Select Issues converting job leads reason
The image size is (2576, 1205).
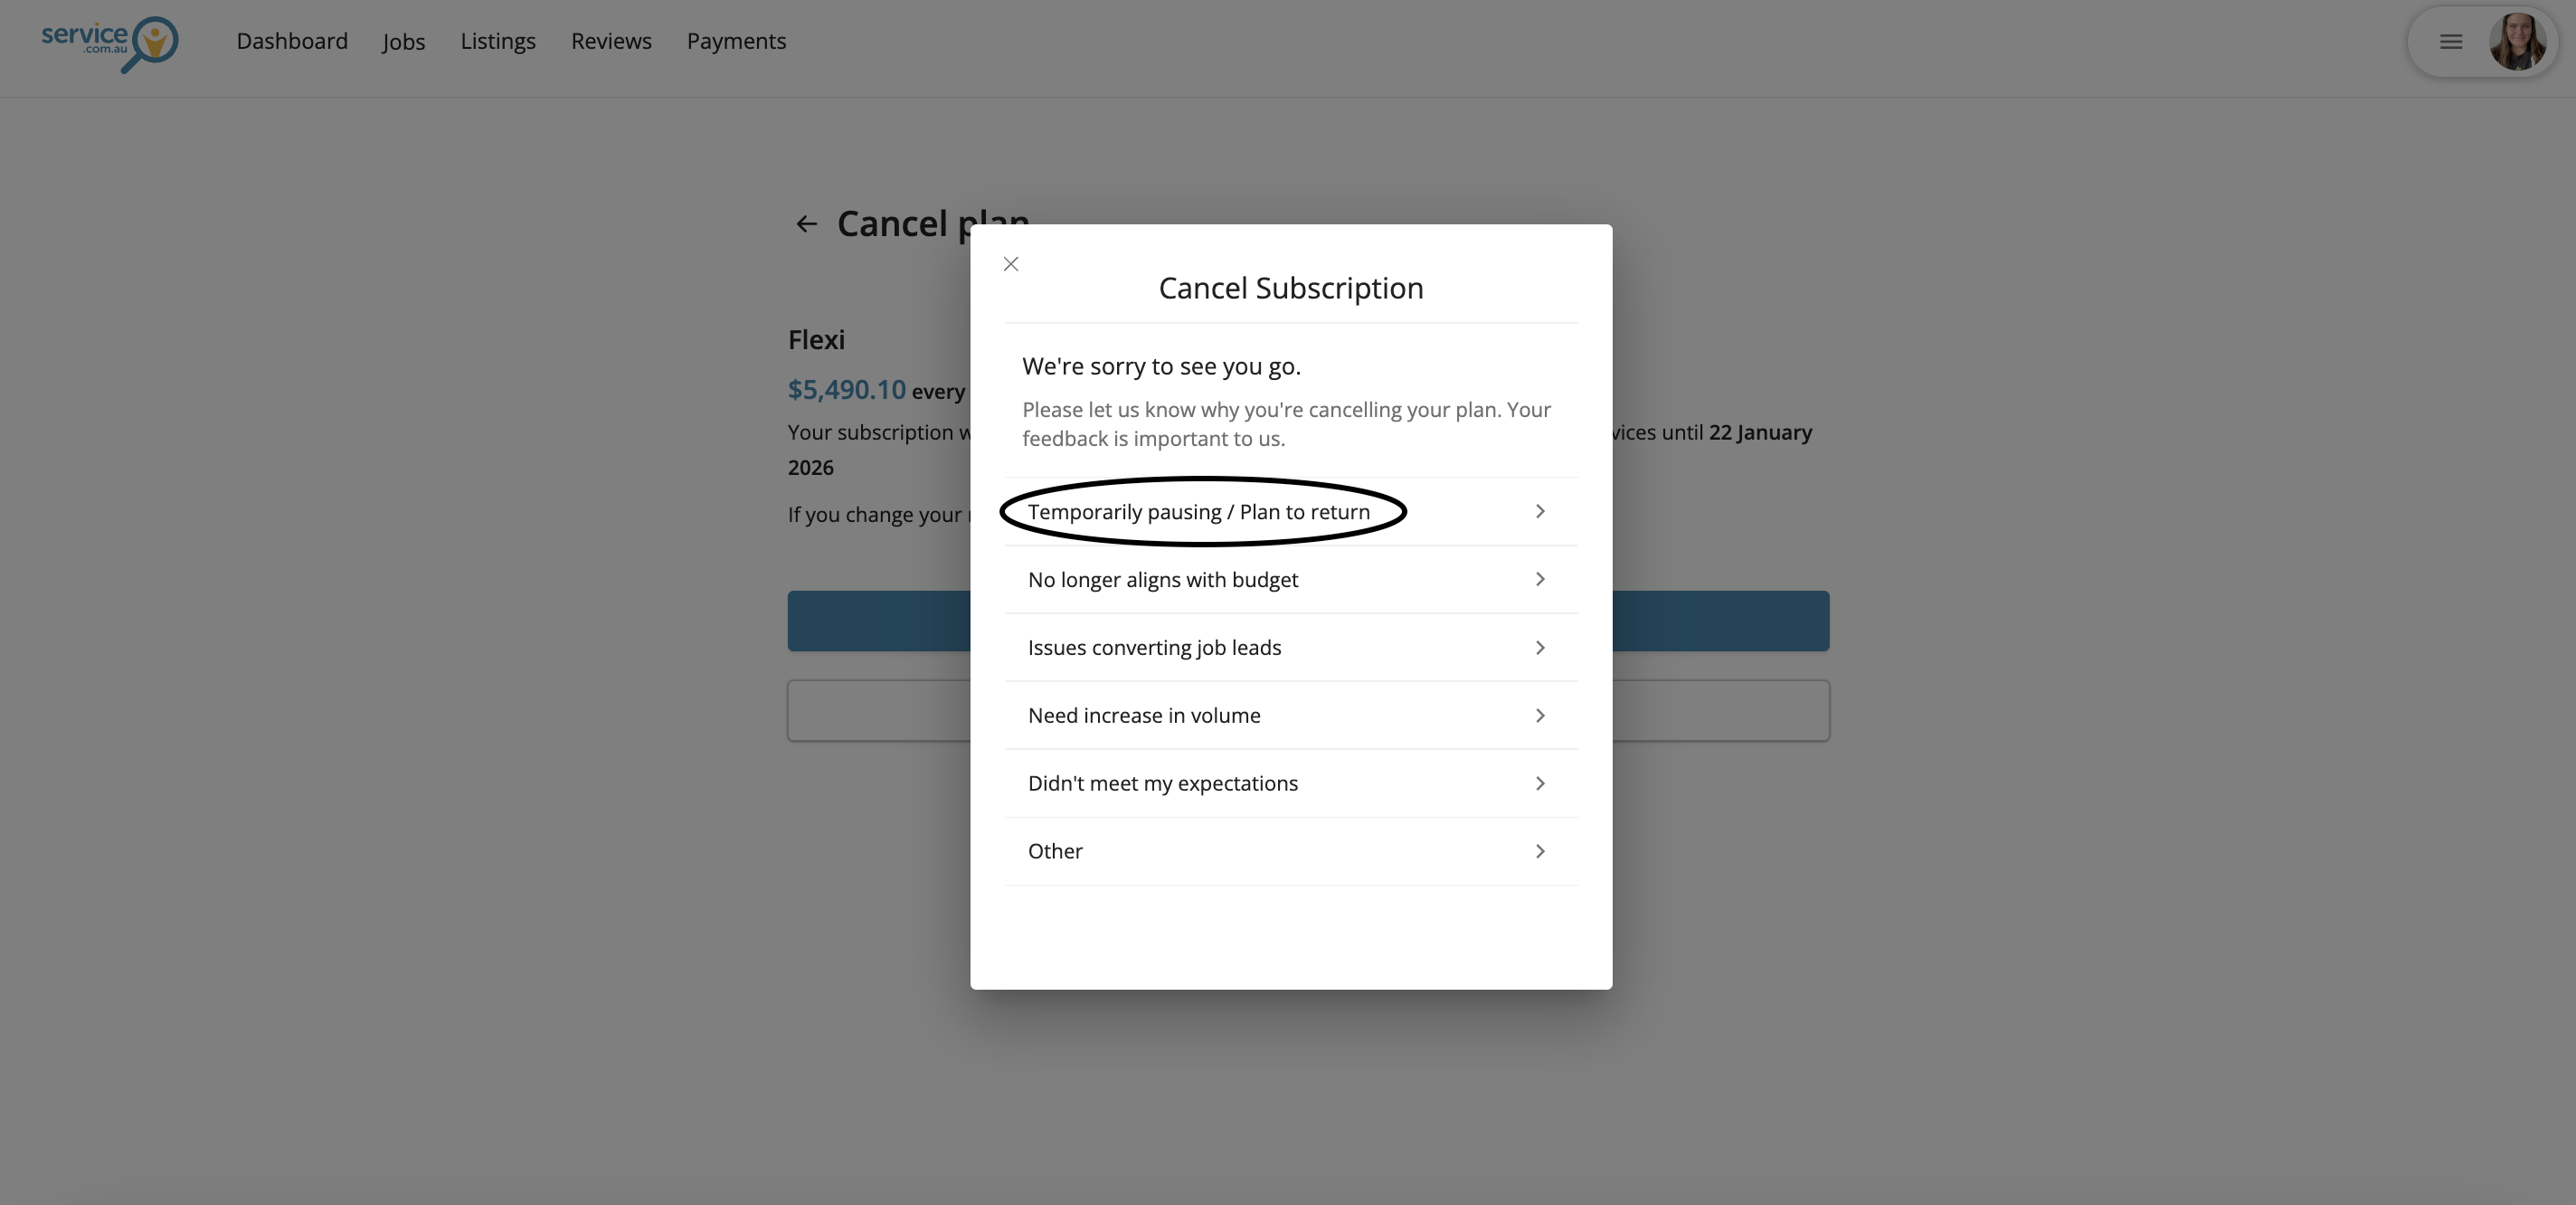tap(1154, 648)
